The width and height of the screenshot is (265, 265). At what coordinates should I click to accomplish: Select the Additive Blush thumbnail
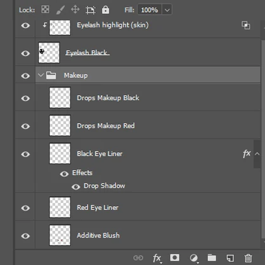[x=60, y=235]
